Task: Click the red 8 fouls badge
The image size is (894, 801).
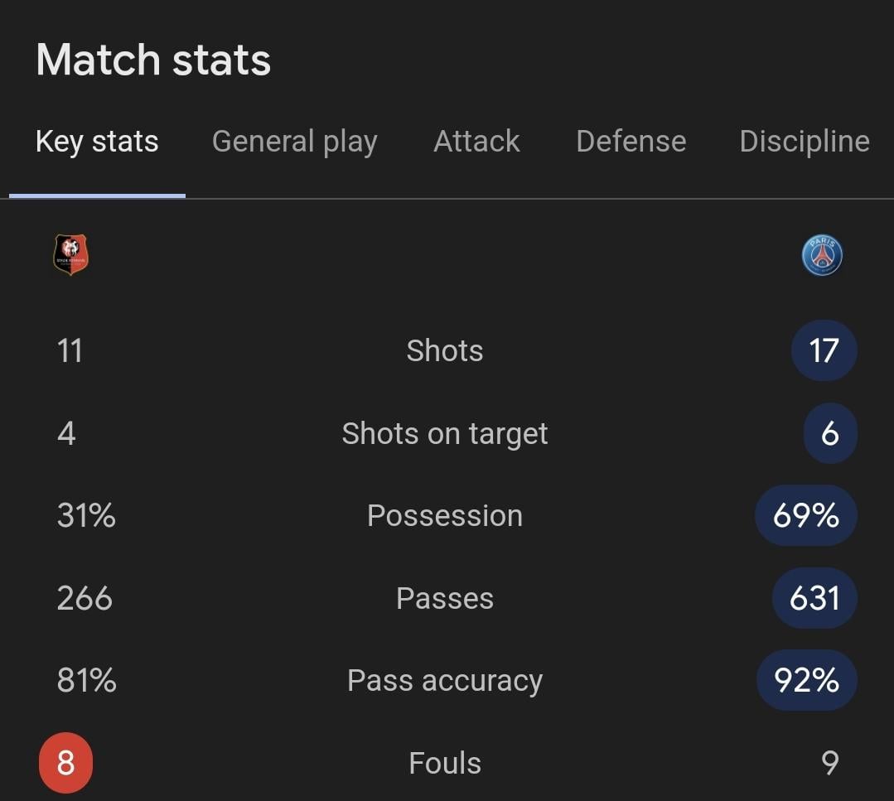Action: [65, 762]
